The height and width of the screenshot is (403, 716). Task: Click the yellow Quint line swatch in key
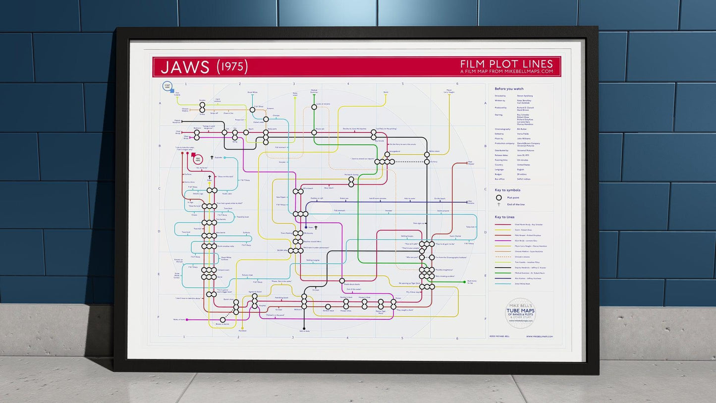tap(503, 230)
